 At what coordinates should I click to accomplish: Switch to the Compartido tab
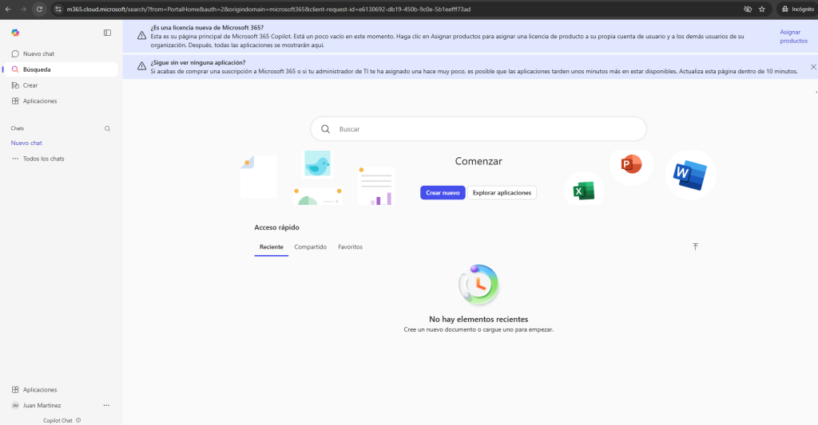[x=310, y=247]
